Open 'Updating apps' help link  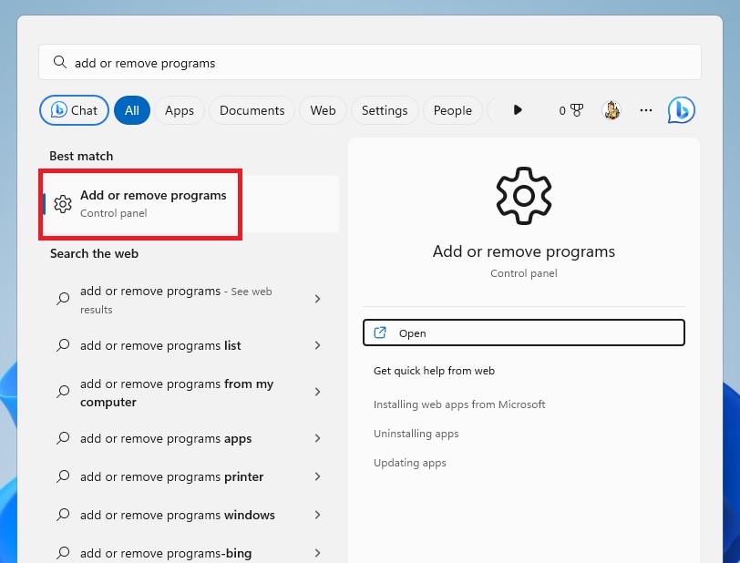click(410, 463)
